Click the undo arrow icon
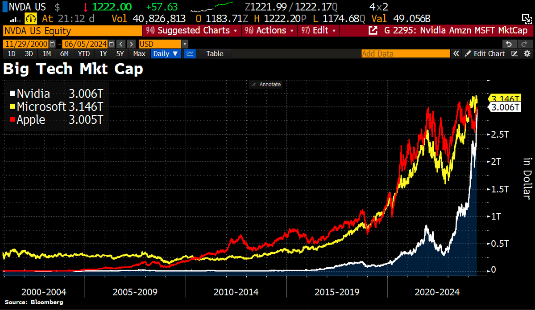 (x=509, y=44)
